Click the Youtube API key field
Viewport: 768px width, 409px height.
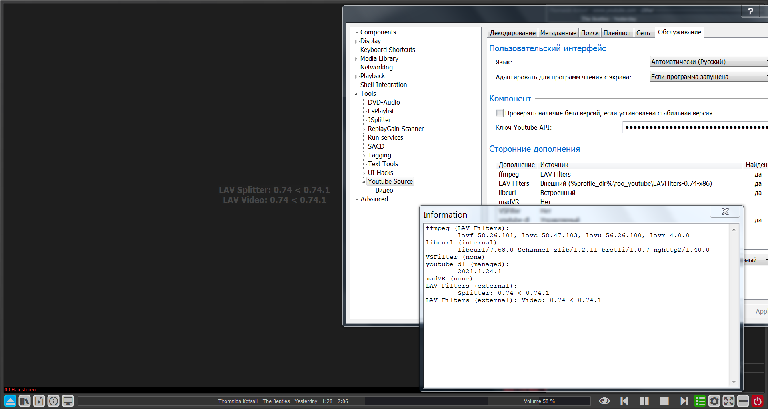(695, 127)
